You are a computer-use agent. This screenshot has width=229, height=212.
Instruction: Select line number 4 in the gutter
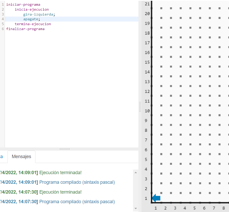[x=3, y=19]
